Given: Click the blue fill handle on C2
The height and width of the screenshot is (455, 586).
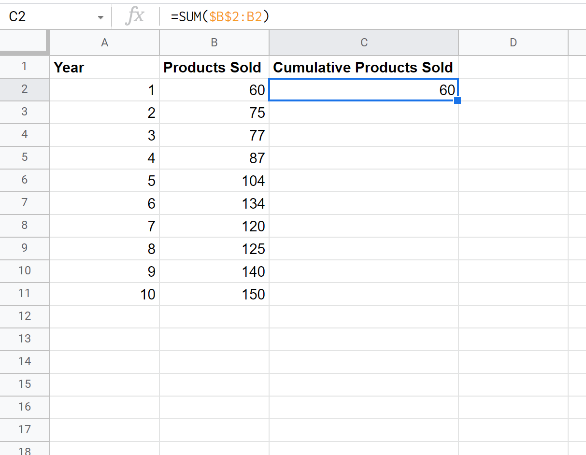Looking at the screenshot, I should point(457,100).
